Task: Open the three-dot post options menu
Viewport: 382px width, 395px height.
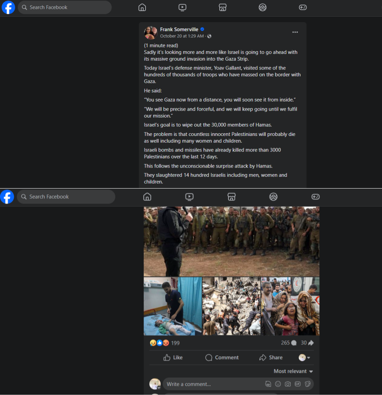Action: pyautogui.click(x=295, y=32)
